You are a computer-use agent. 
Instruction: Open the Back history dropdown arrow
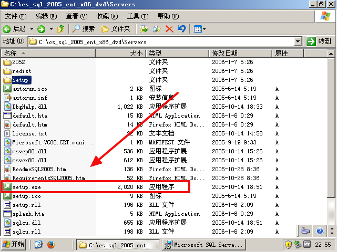point(32,29)
